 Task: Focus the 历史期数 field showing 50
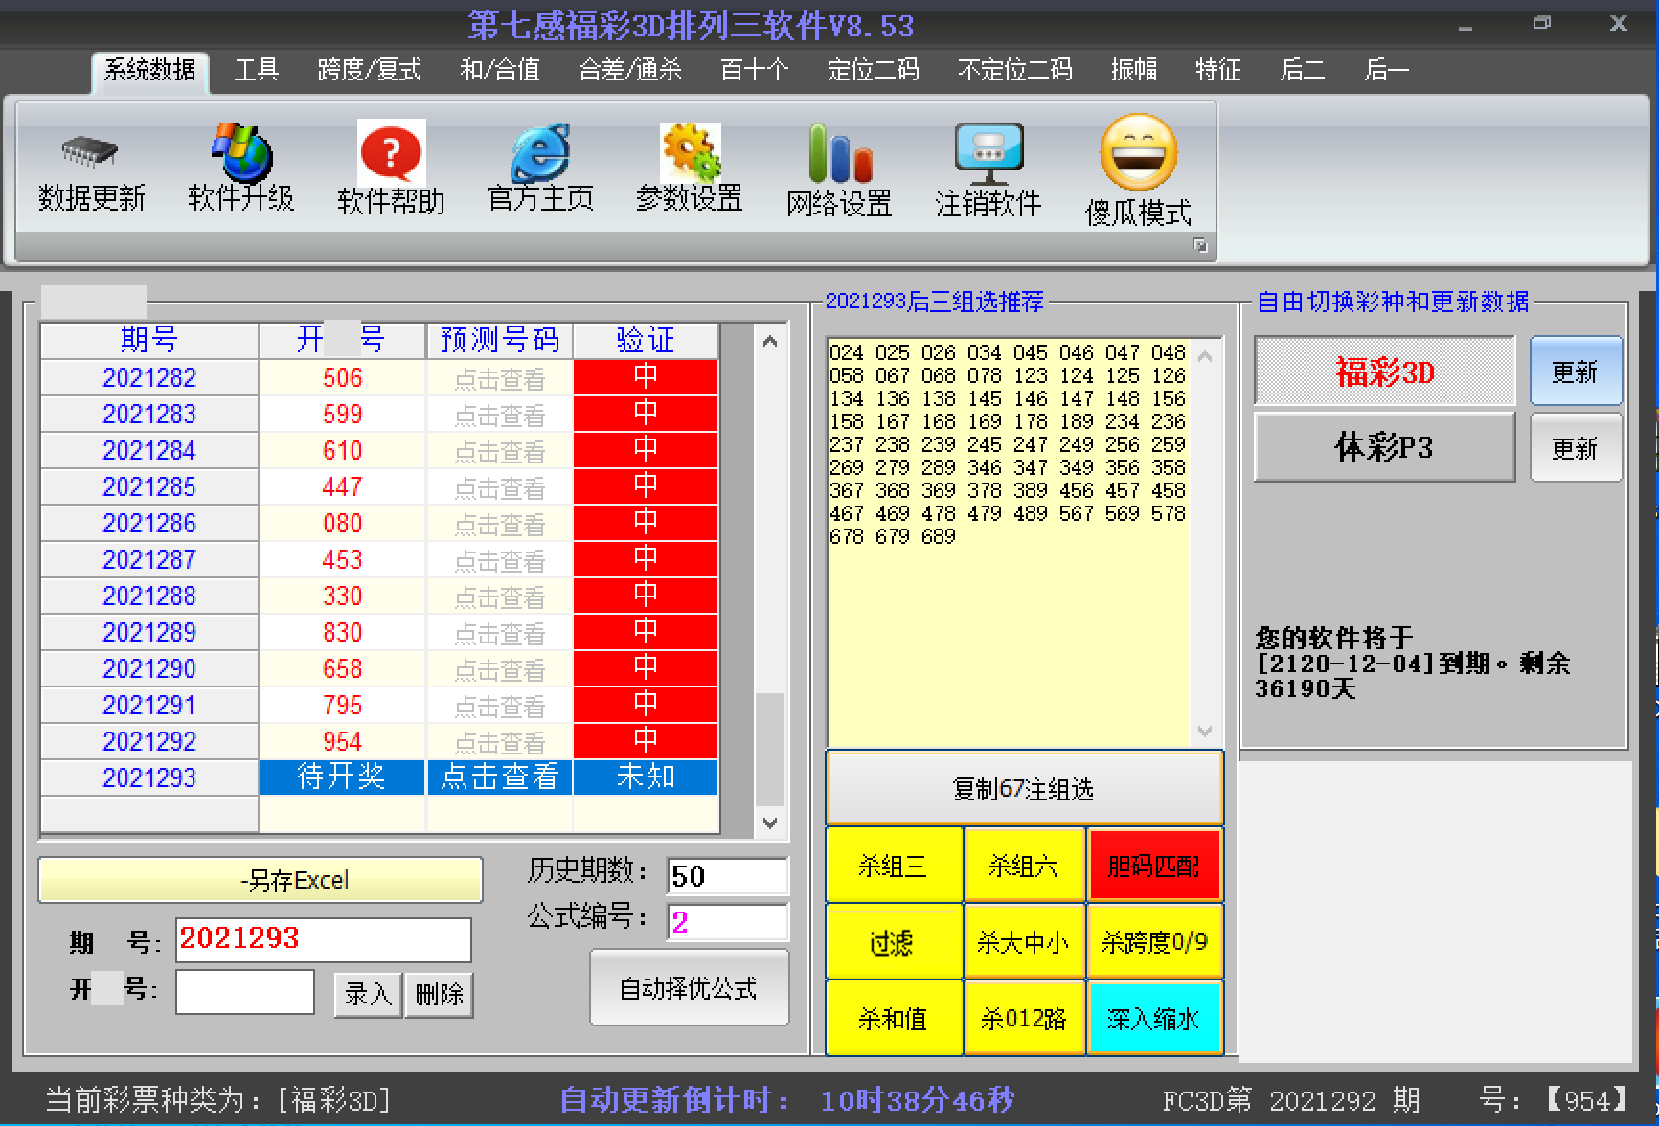(727, 875)
